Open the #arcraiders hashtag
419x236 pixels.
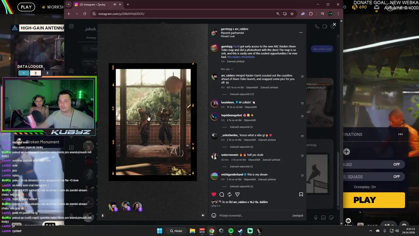pos(234,57)
